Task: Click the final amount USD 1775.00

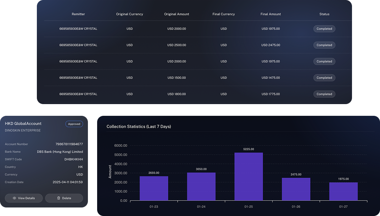Action: tap(270, 94)
